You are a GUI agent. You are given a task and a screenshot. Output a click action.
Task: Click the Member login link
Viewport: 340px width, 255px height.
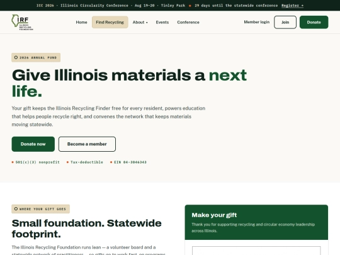coord(257,22)
